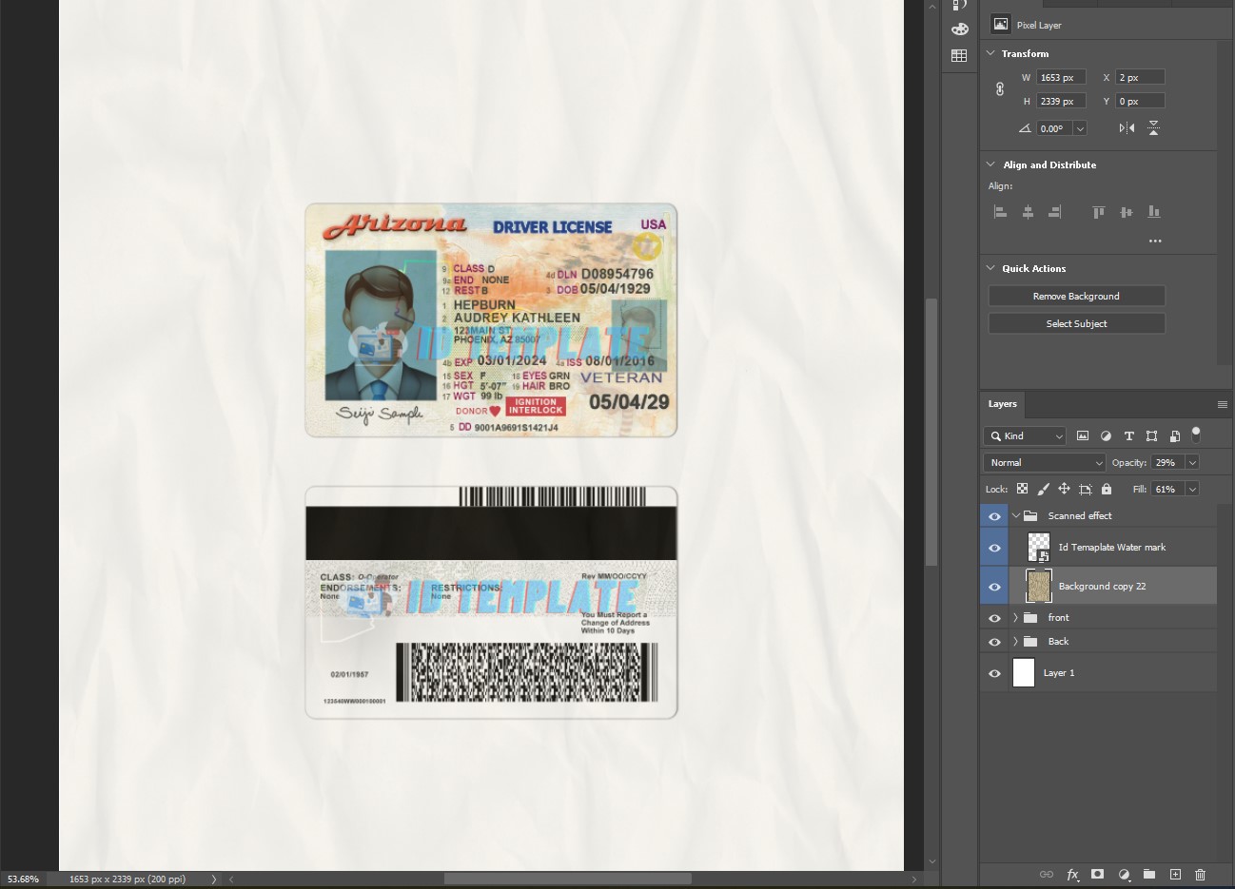Toggle the width-height link chain icon

(1000, 88)
